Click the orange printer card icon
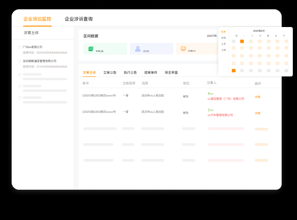This screenshot has height=220, width=297. (x=183, y=49)
